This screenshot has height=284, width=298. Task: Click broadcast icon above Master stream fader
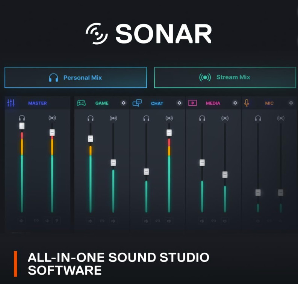(x=52, y=118)
